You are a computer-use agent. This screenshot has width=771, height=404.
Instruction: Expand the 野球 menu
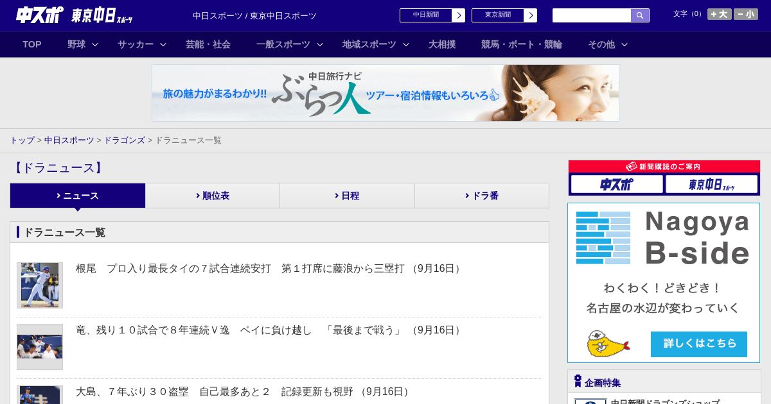83,44
